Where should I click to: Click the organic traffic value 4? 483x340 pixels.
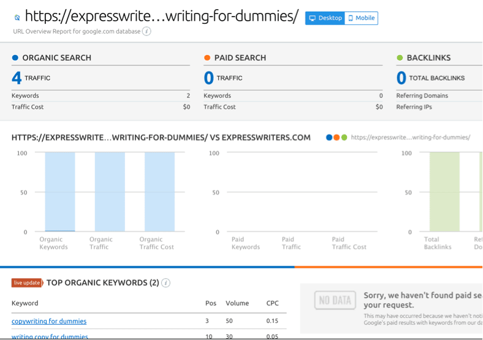pyautogui.click(x=17, y=78)
